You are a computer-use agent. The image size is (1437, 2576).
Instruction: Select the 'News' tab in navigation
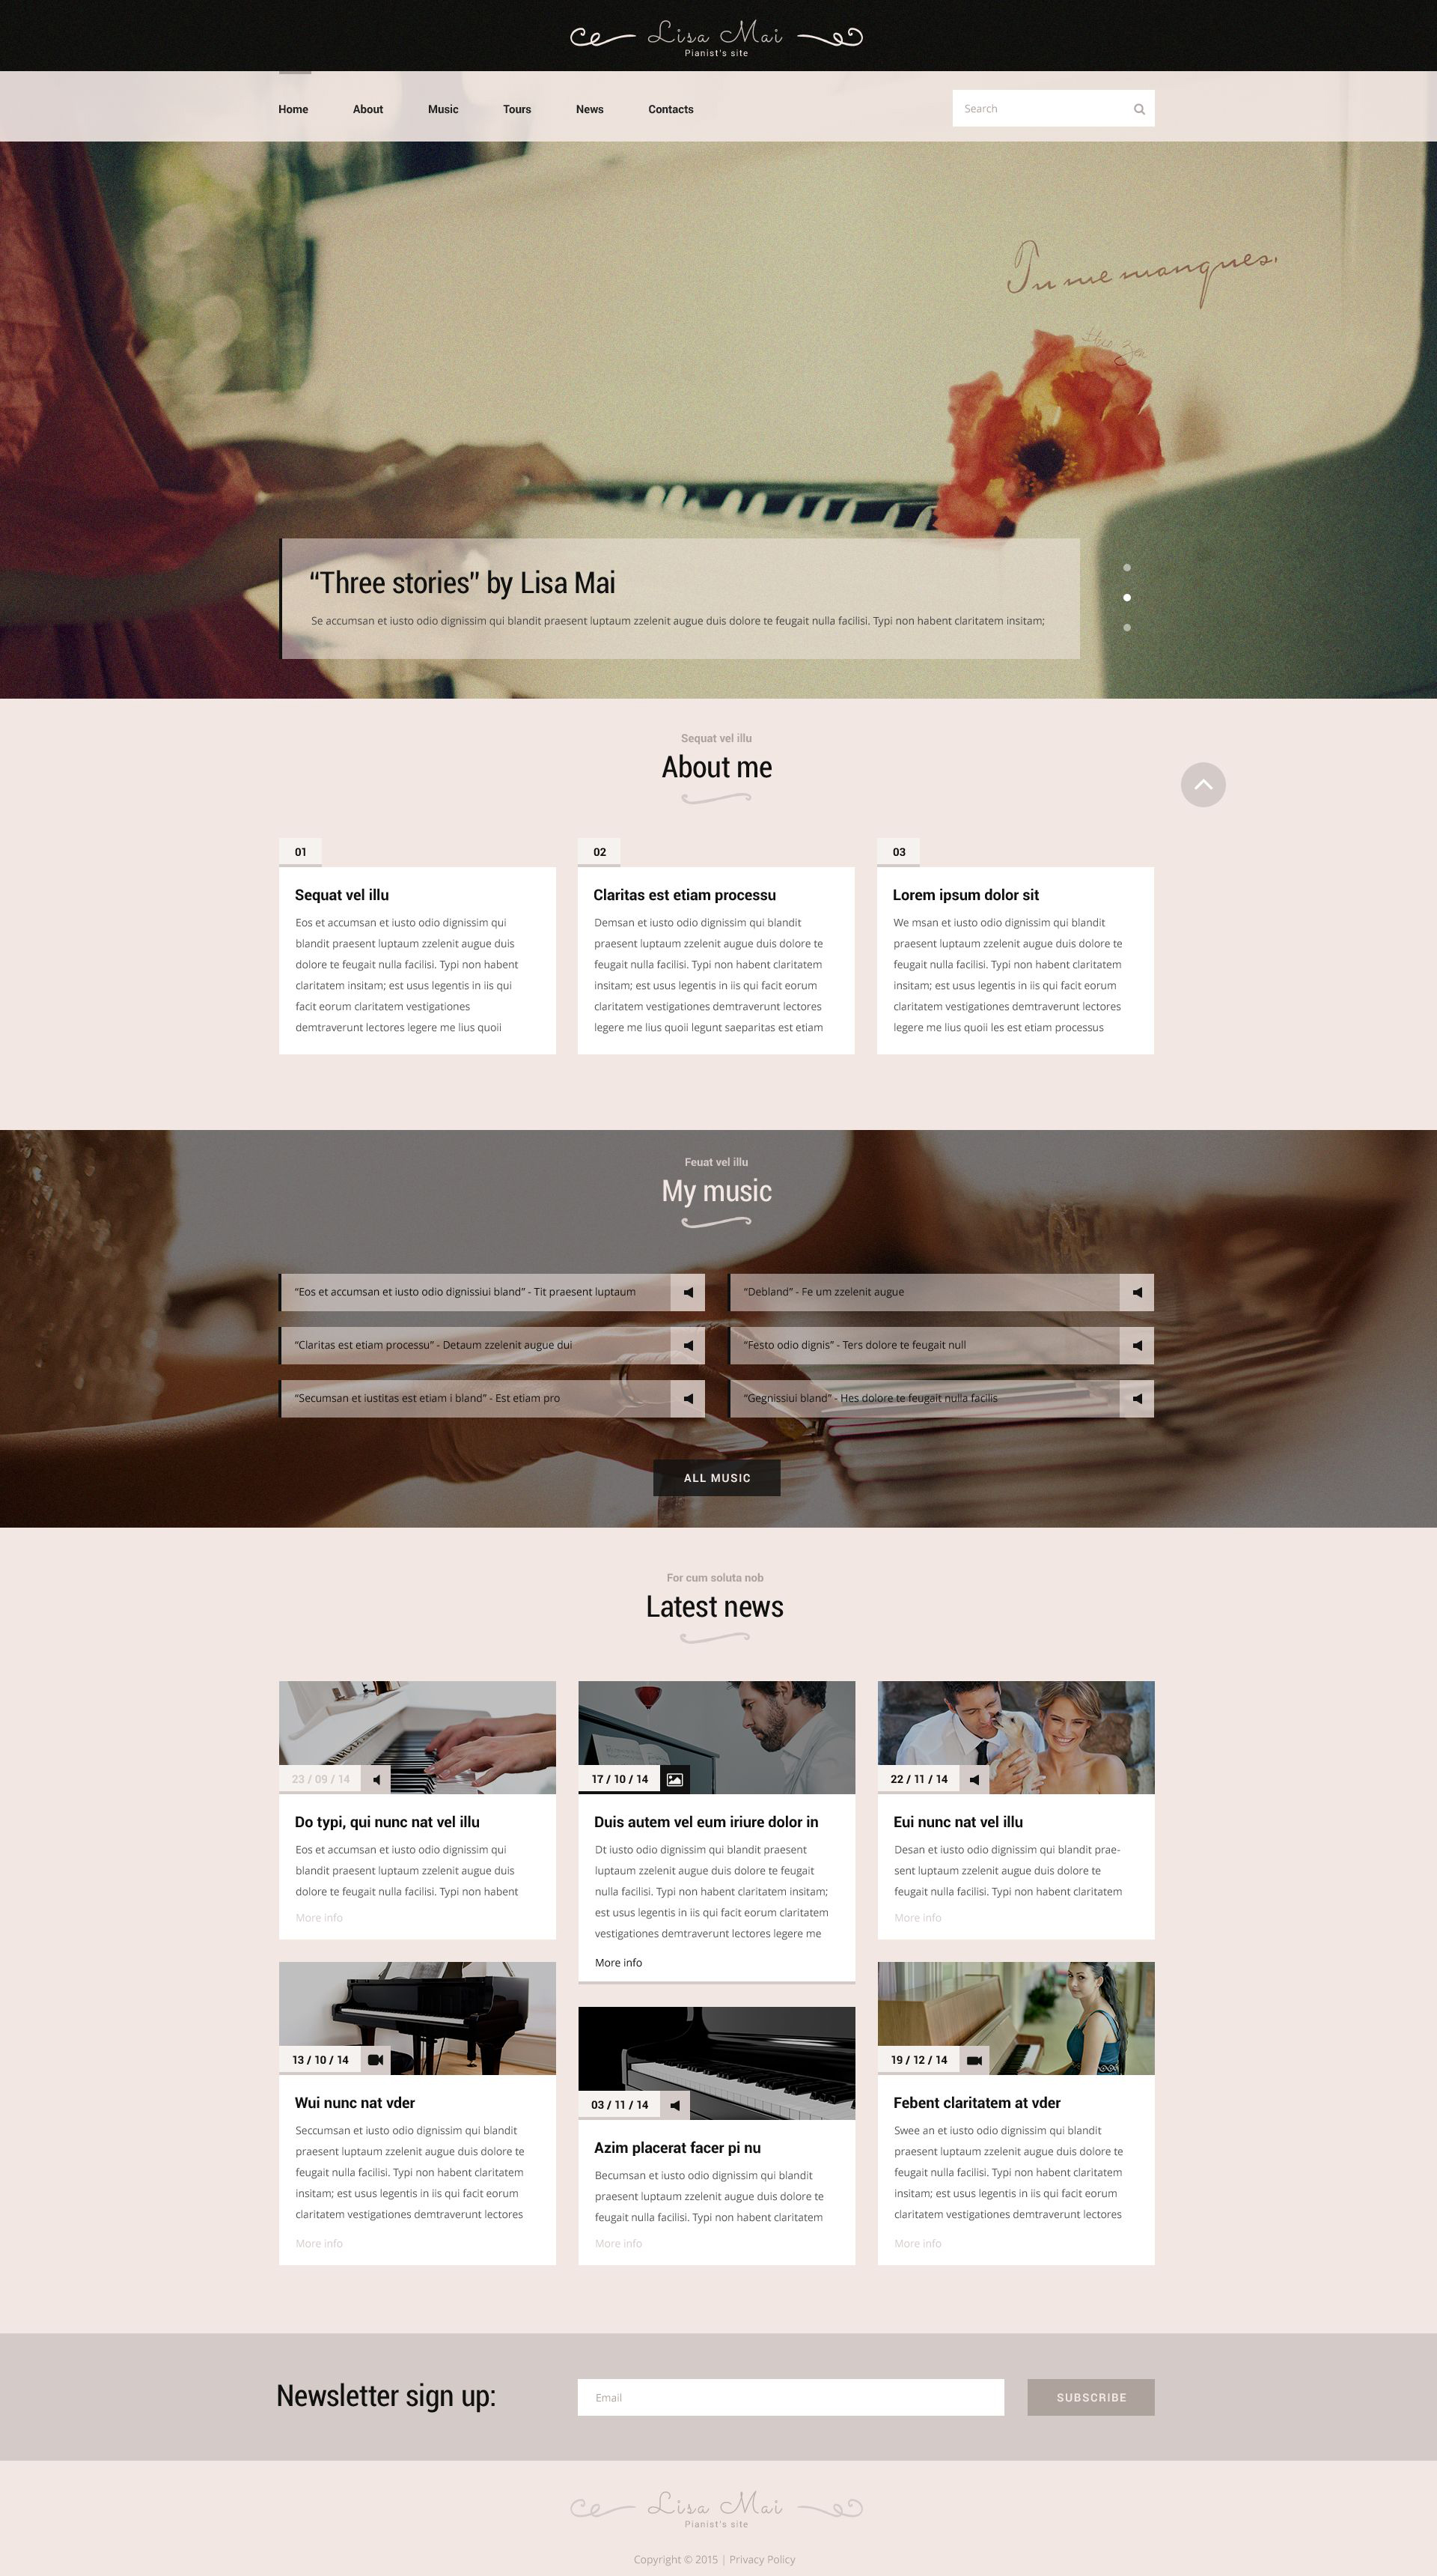pos(591,108)
